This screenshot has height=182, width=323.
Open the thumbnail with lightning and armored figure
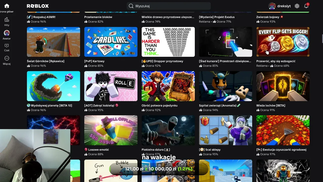283,171
